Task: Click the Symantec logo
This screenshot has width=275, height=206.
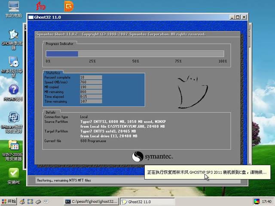Action: click(152, 156)
